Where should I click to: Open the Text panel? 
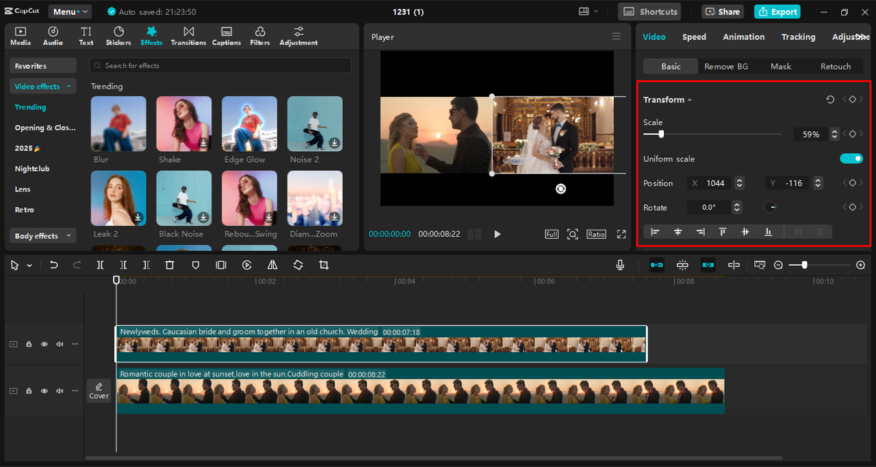point(86,36)
